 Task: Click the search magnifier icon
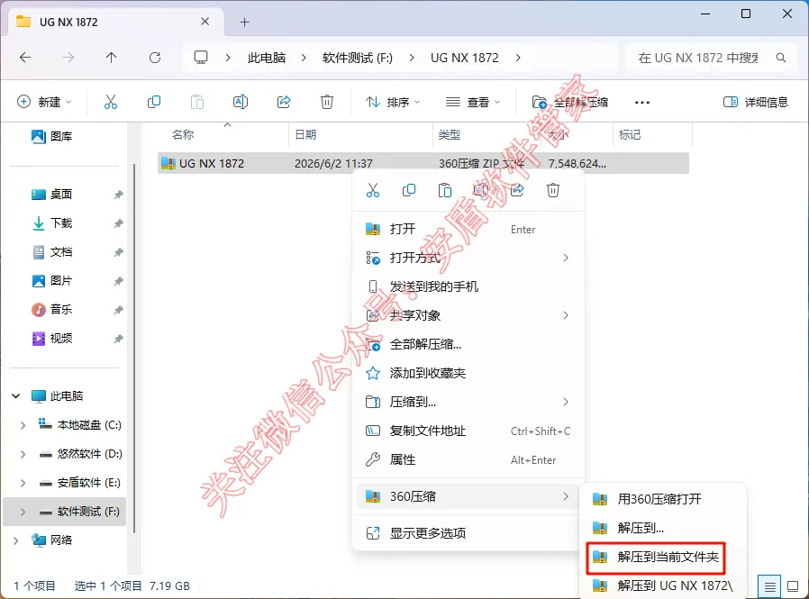(x=781, y=58)
